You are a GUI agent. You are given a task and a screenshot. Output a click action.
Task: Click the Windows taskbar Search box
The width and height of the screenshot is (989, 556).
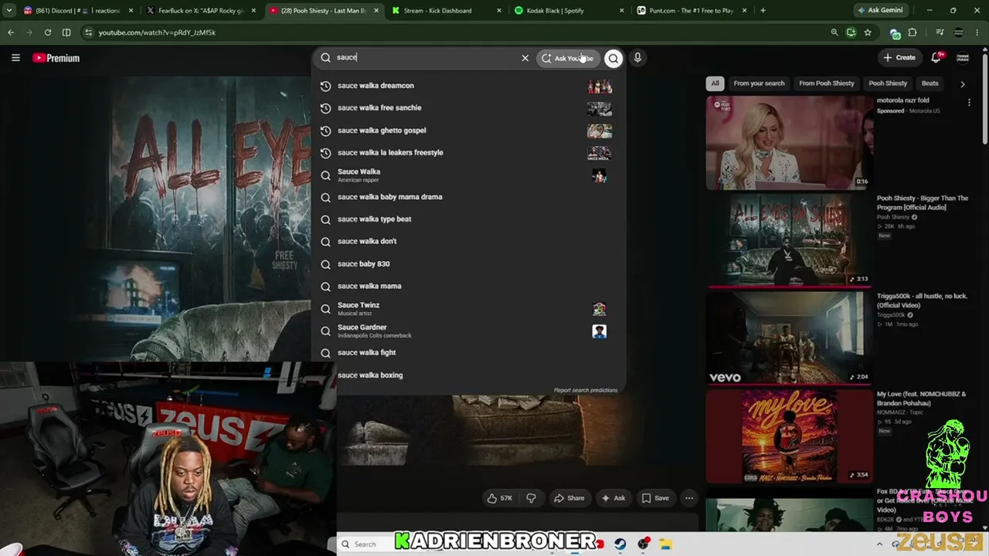[x=365, y=544]
